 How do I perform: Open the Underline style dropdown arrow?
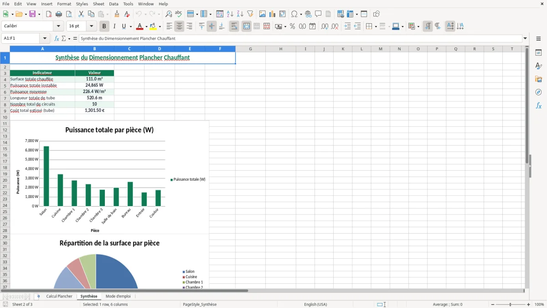click(x=130, y=26)
